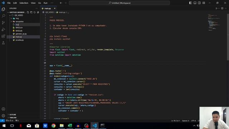Open Explorer panel more actions ellipsis
The image size is (229, 129).
coord(36,8)
